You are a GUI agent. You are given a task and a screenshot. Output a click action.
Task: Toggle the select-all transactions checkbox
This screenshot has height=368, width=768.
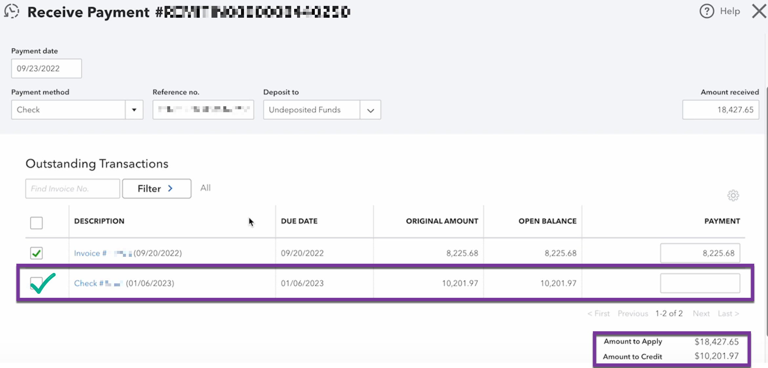36,223
